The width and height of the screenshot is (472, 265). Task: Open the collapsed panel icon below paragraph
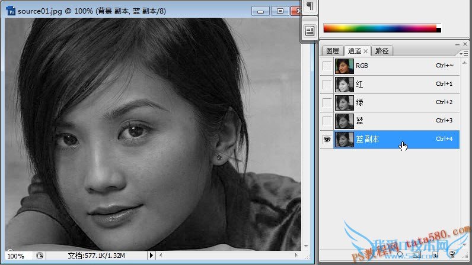pyautogui.click(x=309, y=30)
